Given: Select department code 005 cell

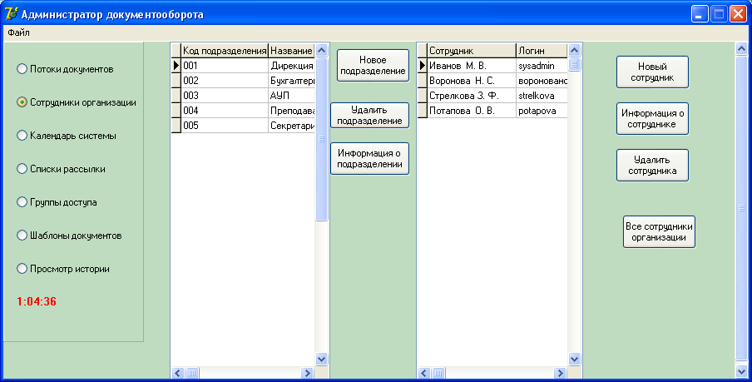Looking at the screenshot, I should click(225, 125).
